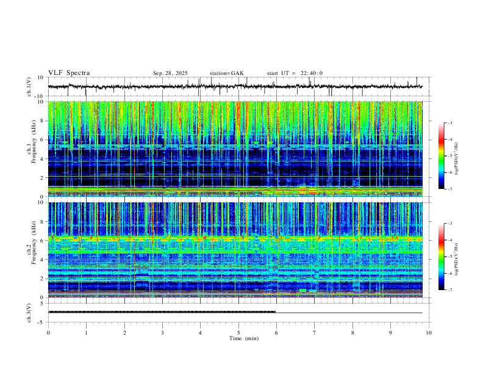This screenshot has width=483, height=373.
Task: Click the 'Time (min)' axis label
Action: pos(244,338)
